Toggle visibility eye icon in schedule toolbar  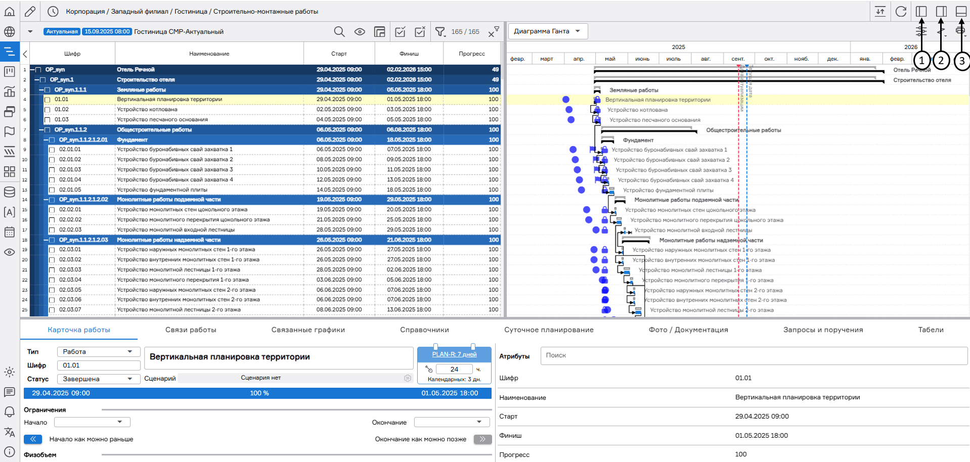(360, 32)
